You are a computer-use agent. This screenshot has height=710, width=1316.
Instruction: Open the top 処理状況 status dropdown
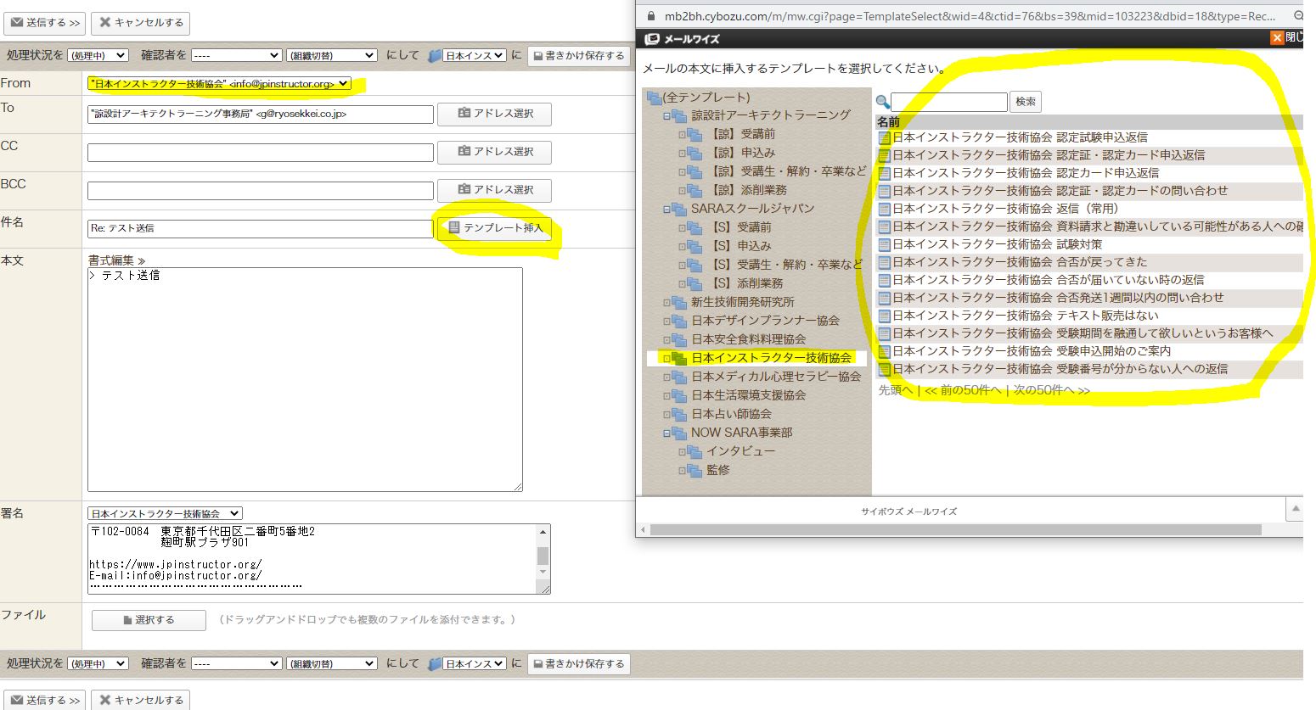(x=98, y=55)
